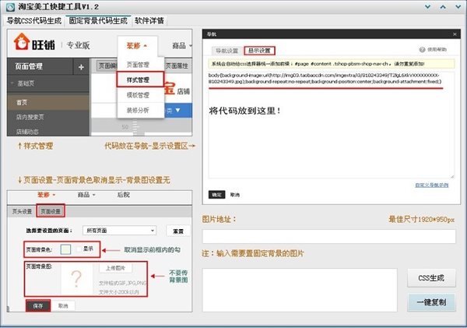The image size is (467, 328).
Task: Click the 旺铺 house logo
Action: pyautogui.click(x=22, y=42)
